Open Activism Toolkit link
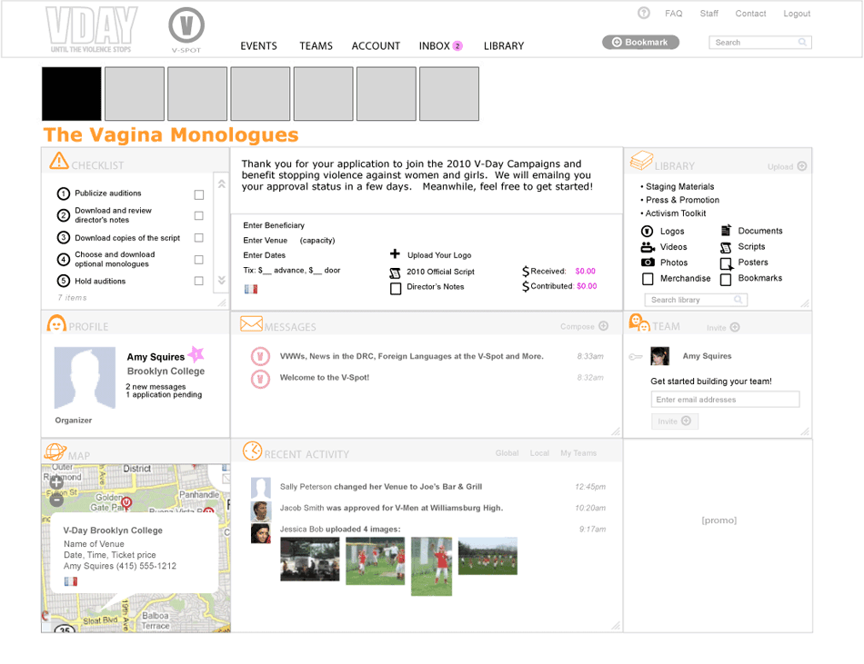864x664 pixels. [x=676, y=213]
